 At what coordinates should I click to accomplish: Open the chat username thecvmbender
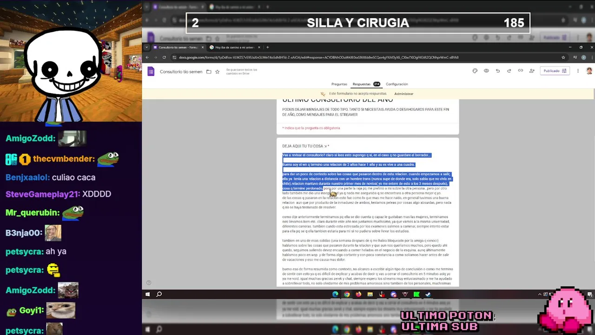pos(64,159)
